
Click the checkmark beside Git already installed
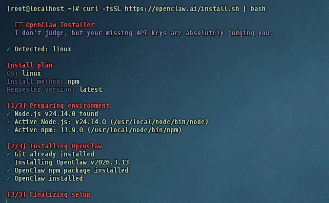tap(9, 155)
